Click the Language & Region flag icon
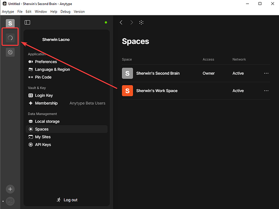This screenshot has width=279, height=209. tap(31, 69)
